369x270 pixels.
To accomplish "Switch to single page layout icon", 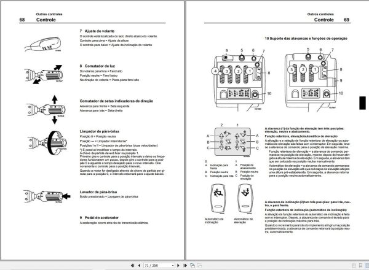I will pyautogui.click(x=354, y=266).
